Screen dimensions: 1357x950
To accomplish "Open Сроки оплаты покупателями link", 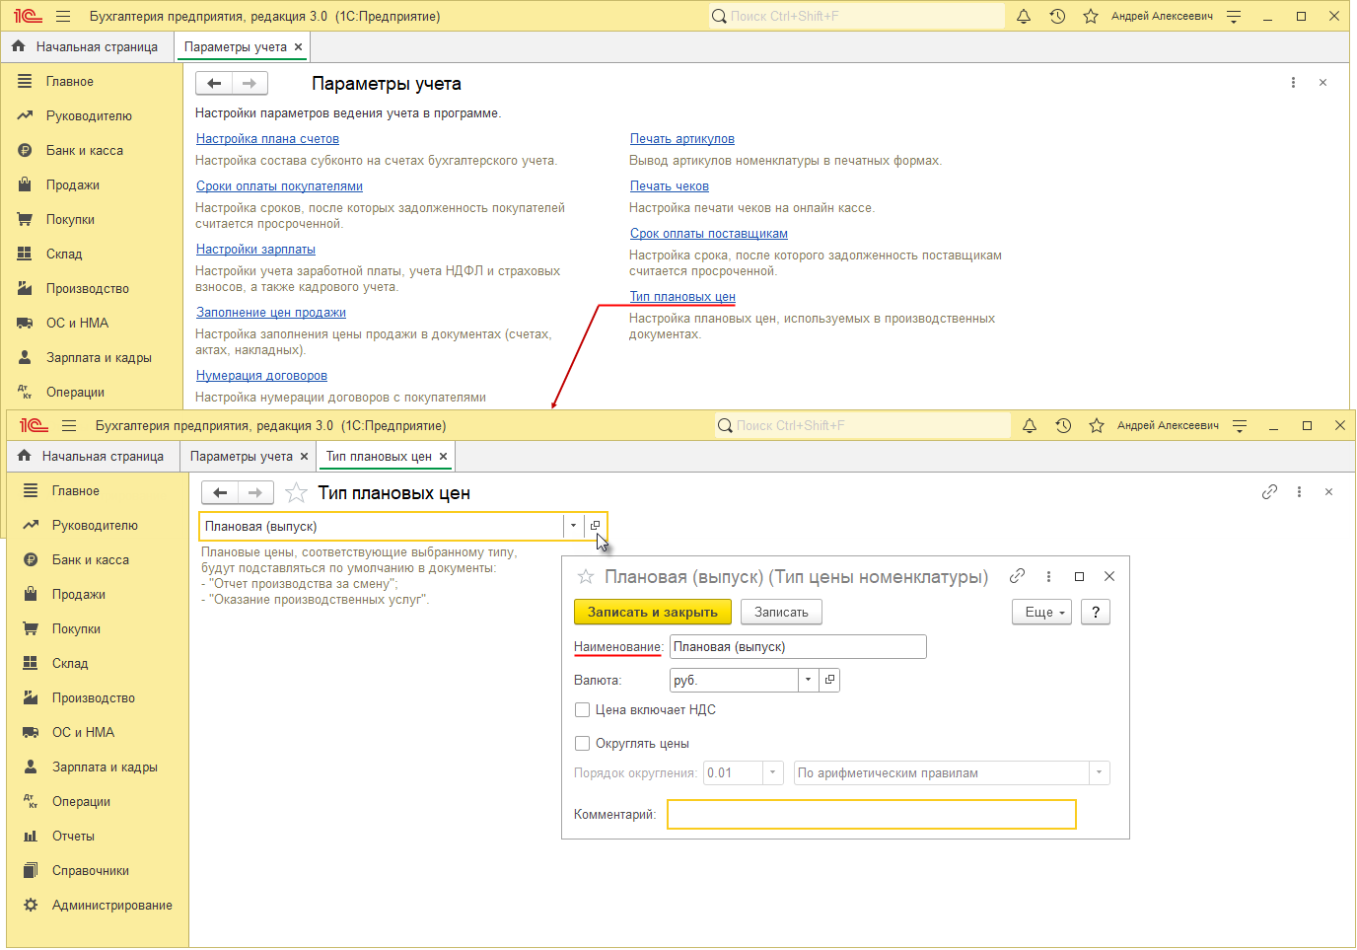I will [279, 186].
